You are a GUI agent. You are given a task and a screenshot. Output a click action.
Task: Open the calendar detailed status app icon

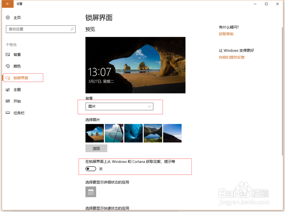coord(91,192)
